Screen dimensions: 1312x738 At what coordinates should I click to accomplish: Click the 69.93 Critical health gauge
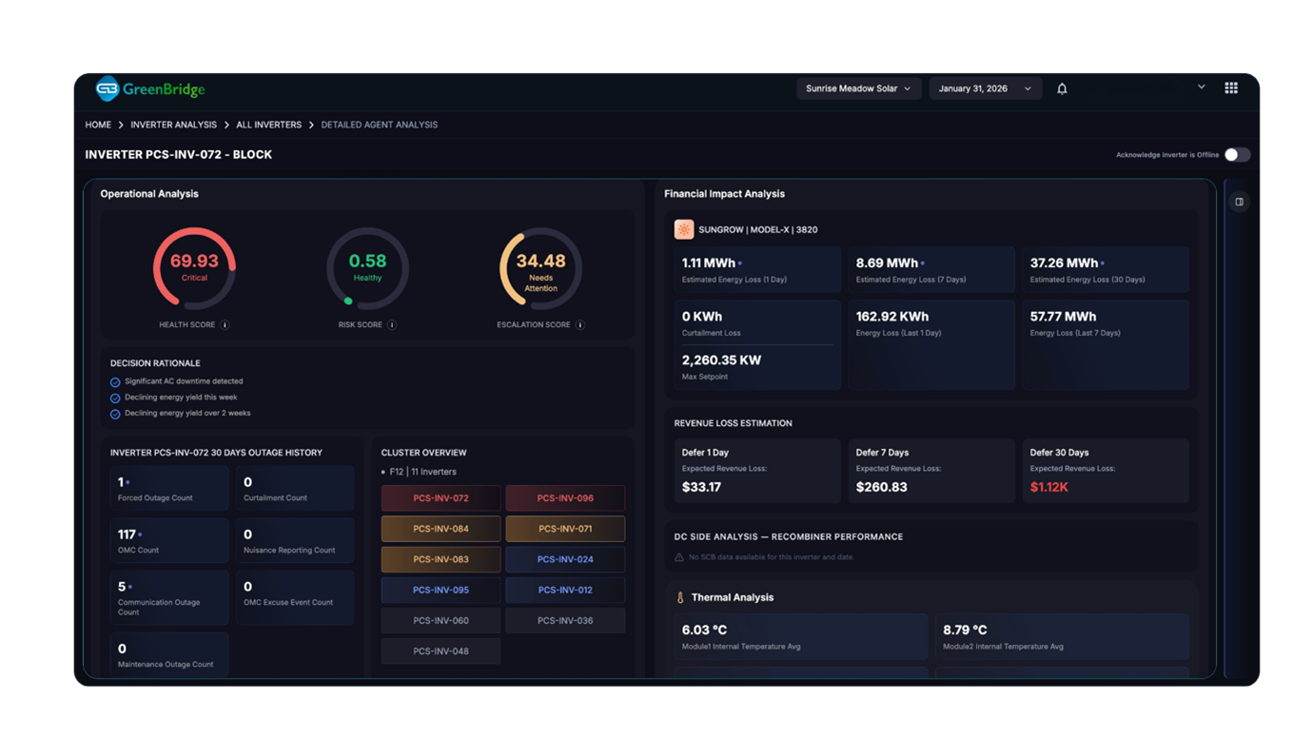coord(194,268)
